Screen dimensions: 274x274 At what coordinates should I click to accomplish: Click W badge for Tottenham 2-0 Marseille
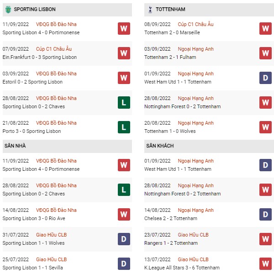[265, 28]
